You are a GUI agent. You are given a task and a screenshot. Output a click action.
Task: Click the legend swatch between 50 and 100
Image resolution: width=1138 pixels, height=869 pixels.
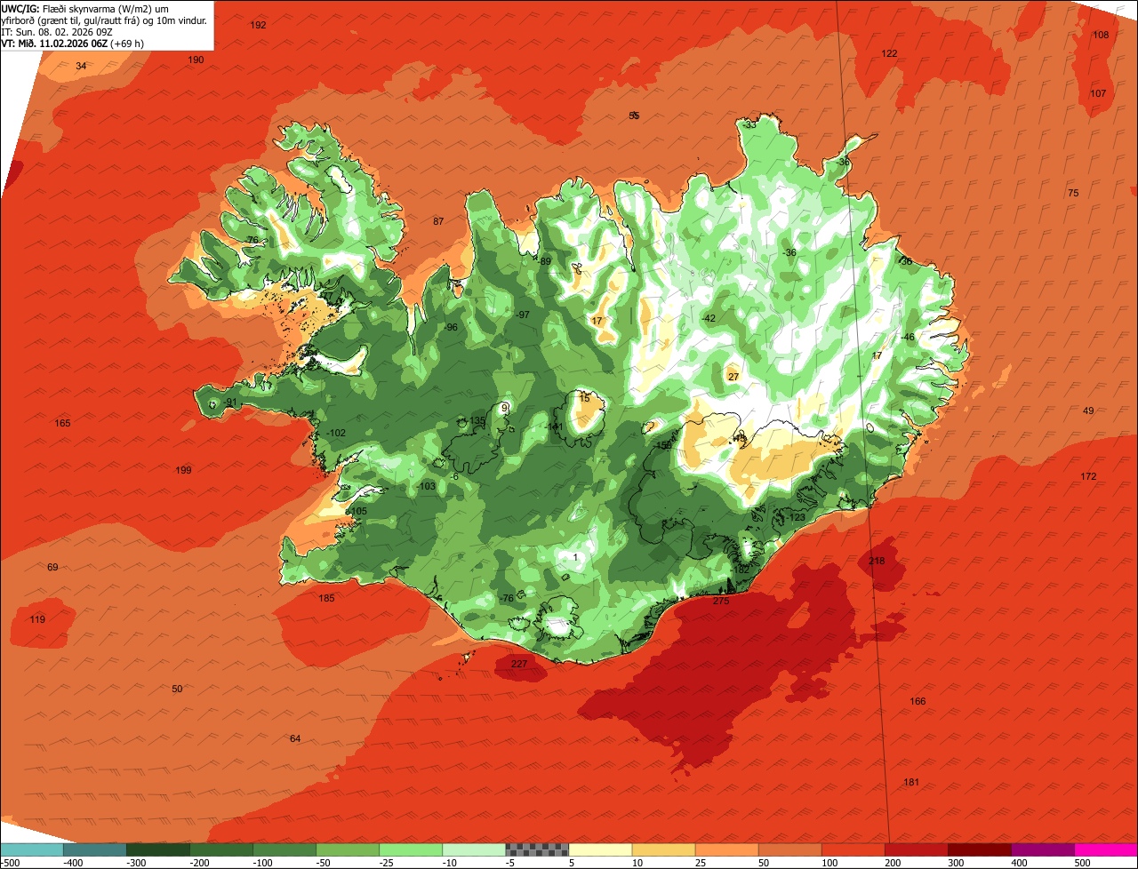pos(789,849)
